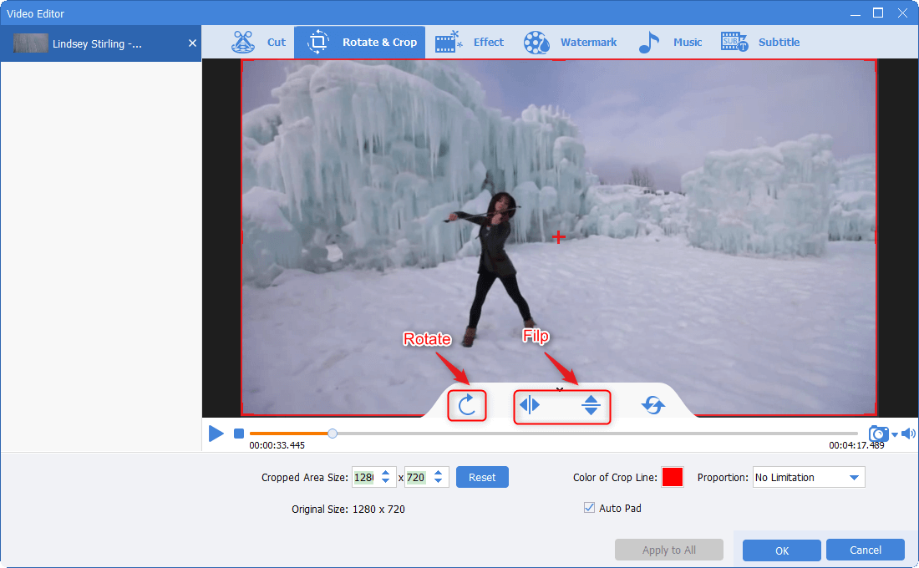Viewport: 919px width, 568px height.
Task: Flip the video horizontally
Action: point(530,405)
